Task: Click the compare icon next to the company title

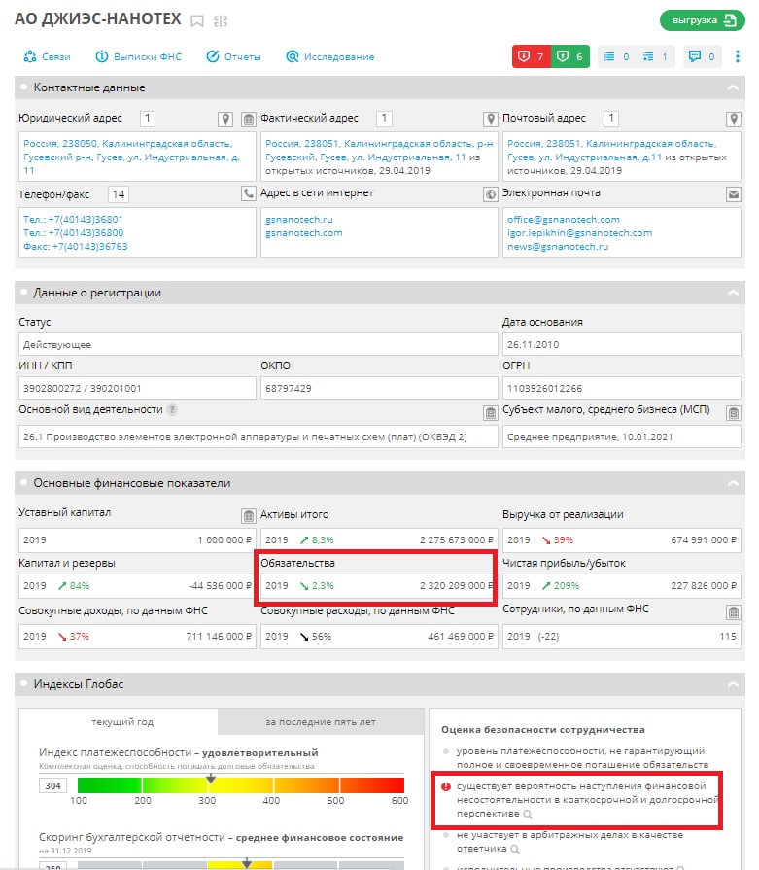Action: 221,21
